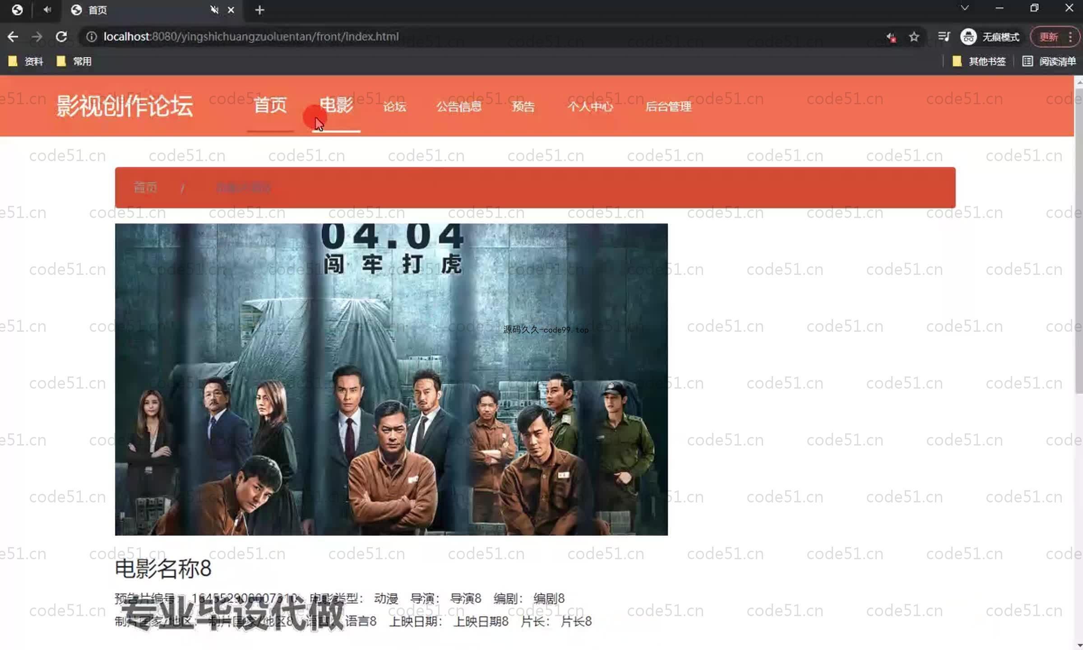Unmute the tab using its speaker icon
The width and height of the screenshot is (1083, 650).
[214, 9]
